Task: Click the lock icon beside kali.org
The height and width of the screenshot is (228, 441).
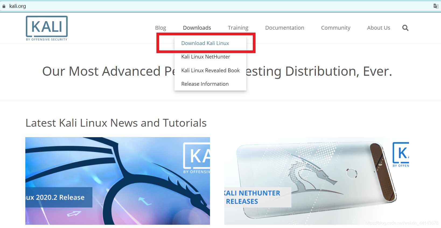Action: pyautogui.click(x=4, y=6)
